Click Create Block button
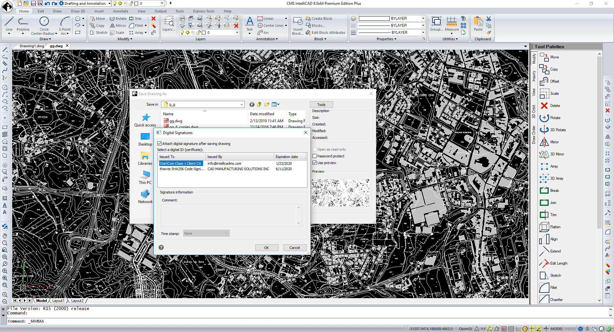 click(319, 19)
